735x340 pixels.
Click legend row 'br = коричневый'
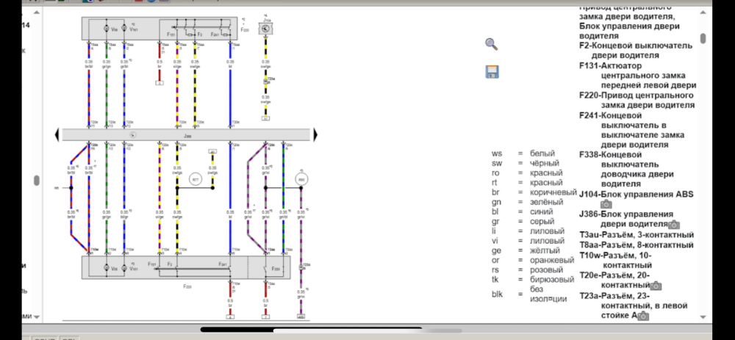pos(534,192)
